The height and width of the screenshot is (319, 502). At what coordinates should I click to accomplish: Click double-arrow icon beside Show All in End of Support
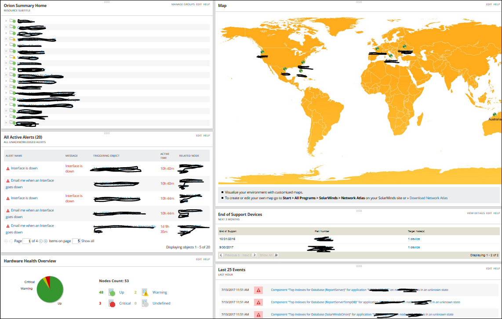pos(276,255)
